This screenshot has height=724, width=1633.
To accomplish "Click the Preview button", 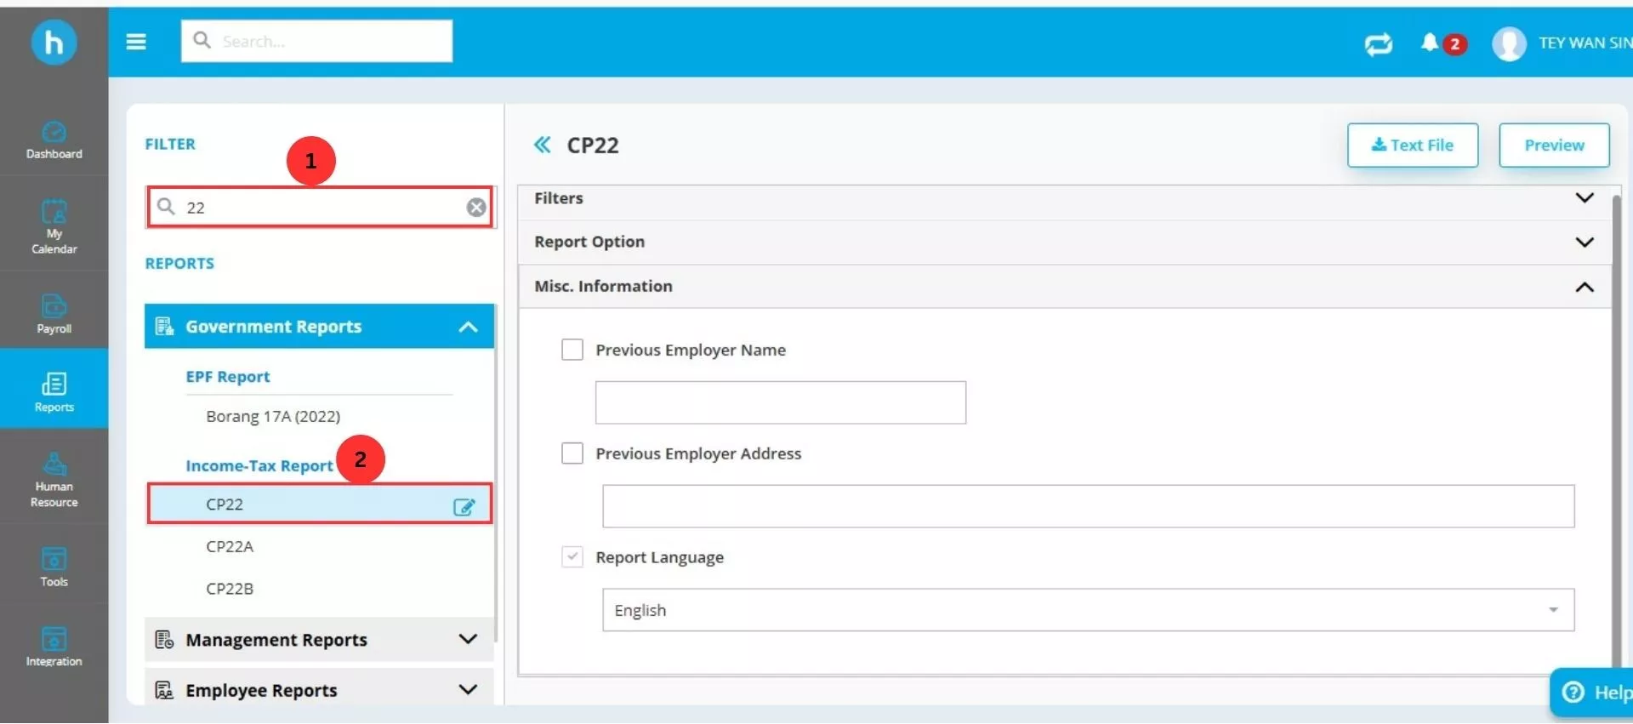I will (1553, 145).
